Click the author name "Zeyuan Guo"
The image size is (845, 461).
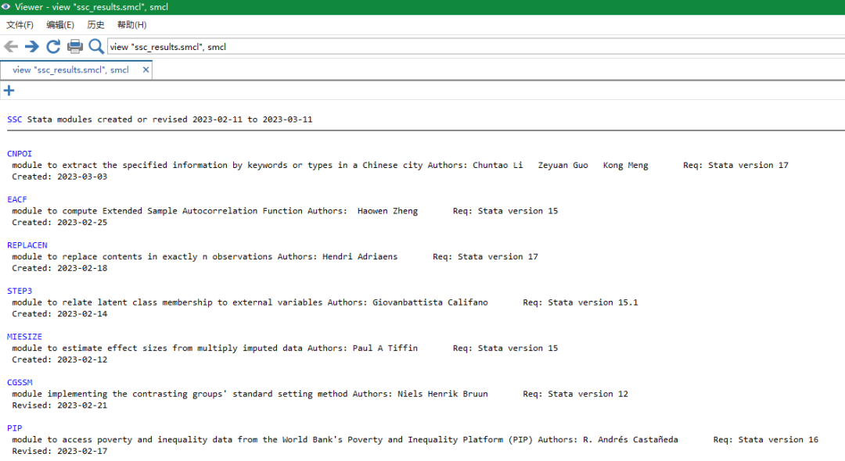563,165
